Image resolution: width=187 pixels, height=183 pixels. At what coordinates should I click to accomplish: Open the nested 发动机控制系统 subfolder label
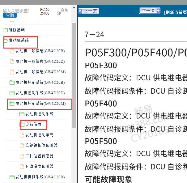point(39,114)
